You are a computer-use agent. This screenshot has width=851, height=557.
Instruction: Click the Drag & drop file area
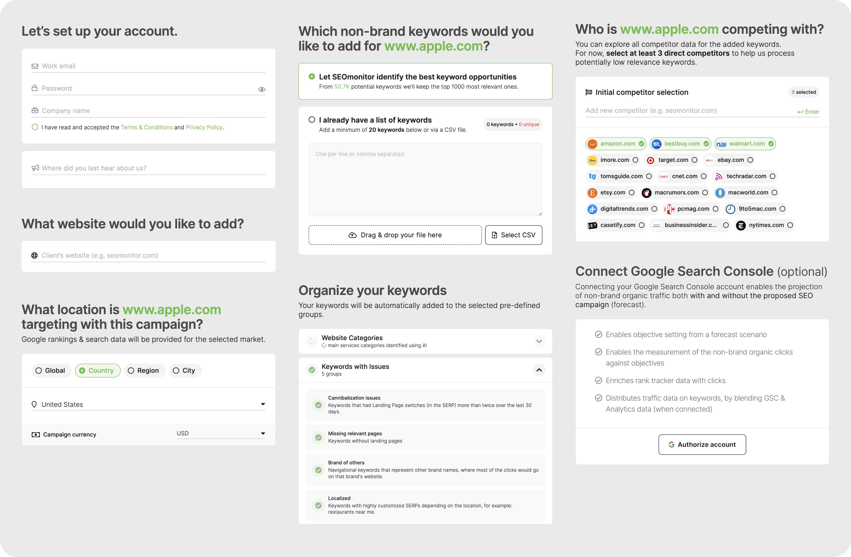tap(395, 235)
